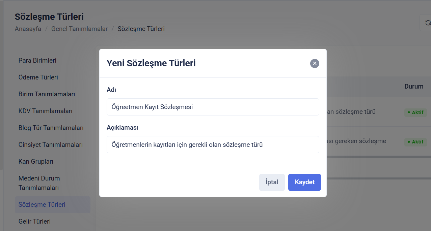Open Para Birimleri in the sidebar
The image size is (431, 231).
37,61
